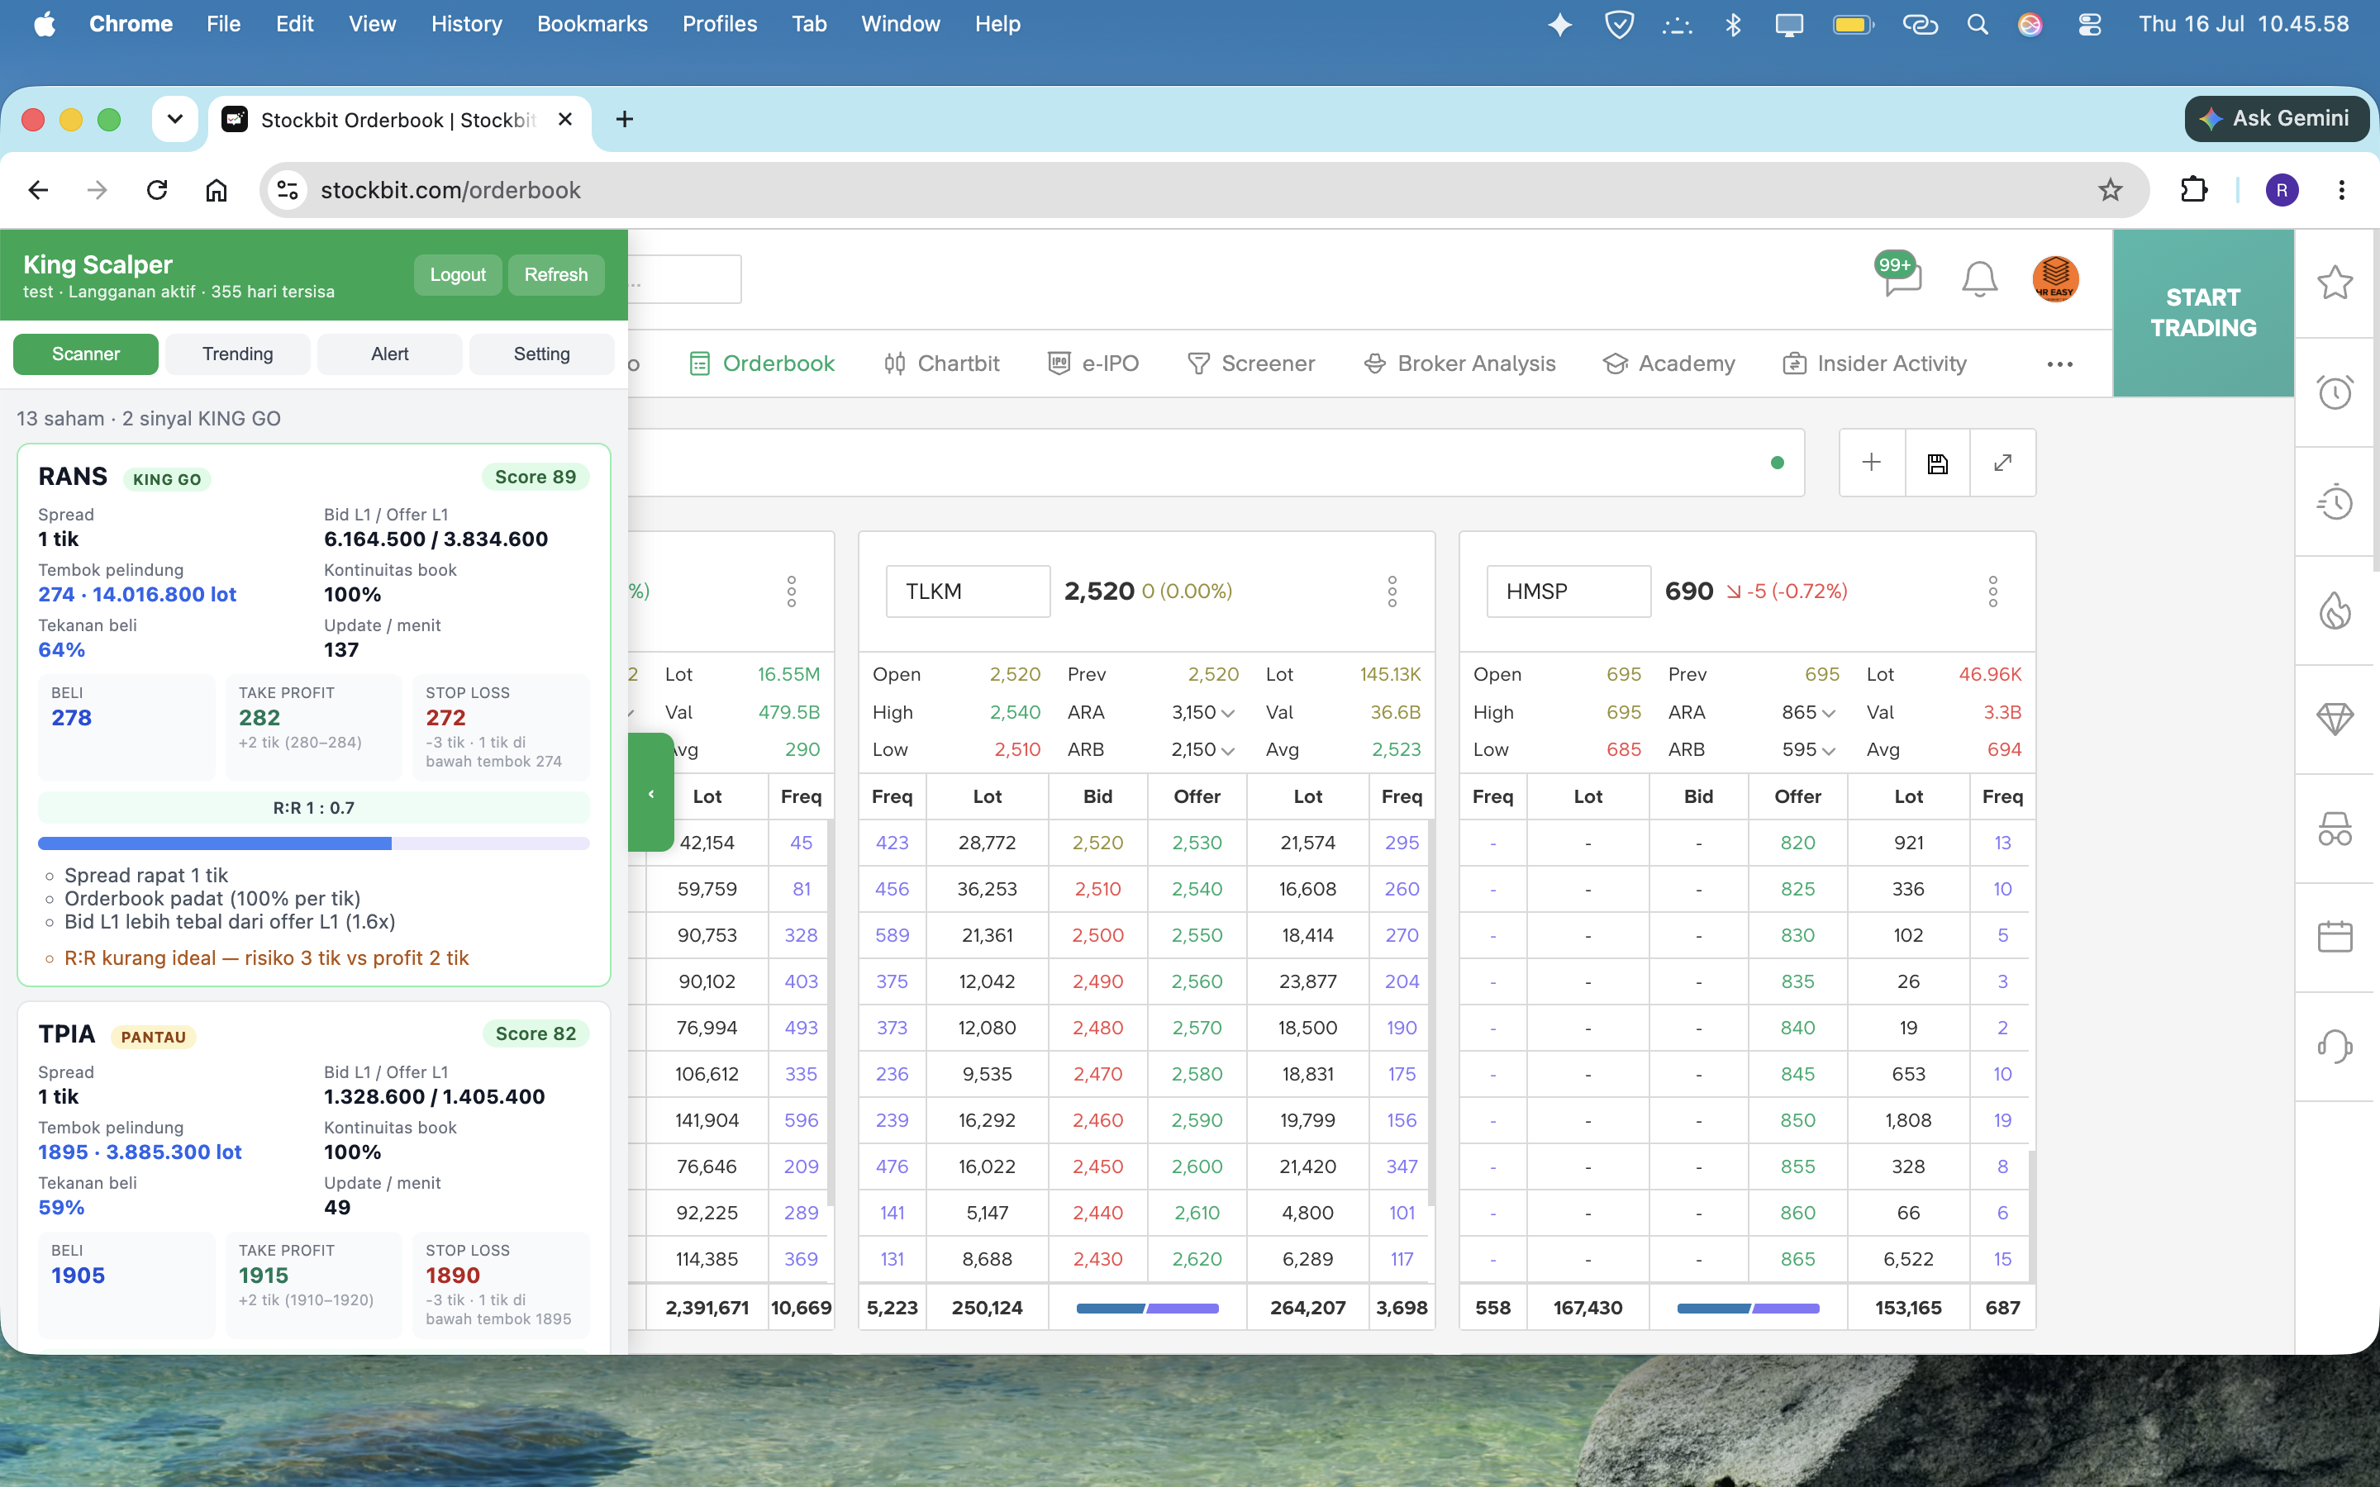Open the Orderbook navigation tab
Image resolution: width=2380 pixels, height=1487 pixels.
(762, 363)
